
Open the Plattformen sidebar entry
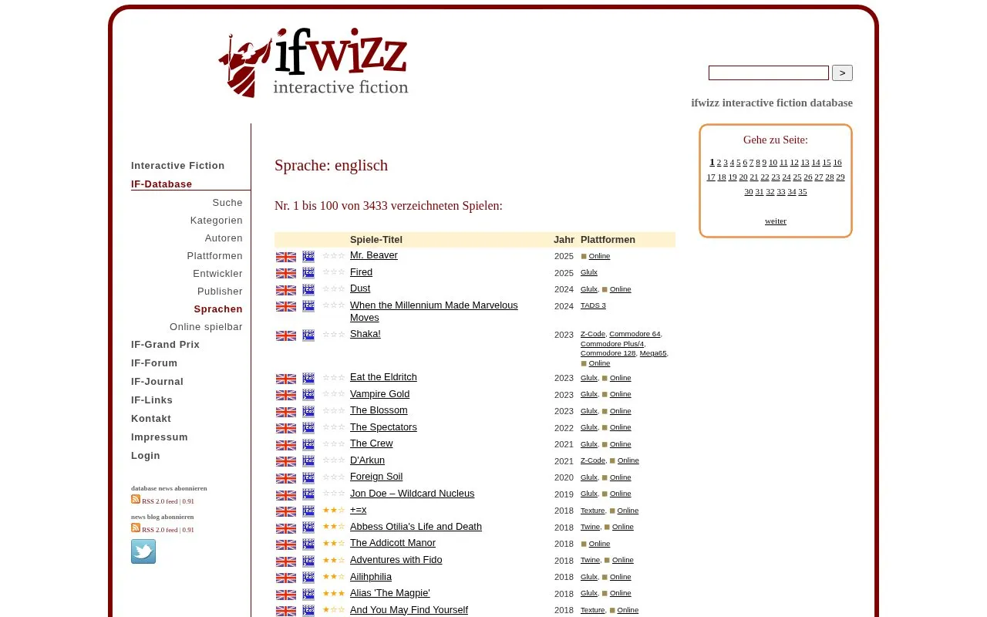pos(214,256)
